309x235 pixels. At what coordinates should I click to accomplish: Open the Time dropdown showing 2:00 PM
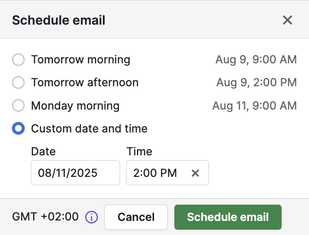[x=167, y=173]
